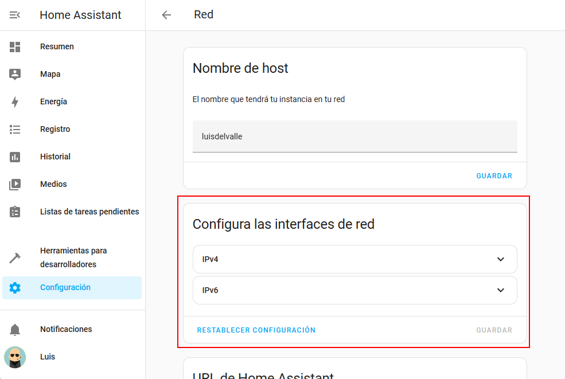
Task: Click Restablecer Configuración
Action: 256,330
